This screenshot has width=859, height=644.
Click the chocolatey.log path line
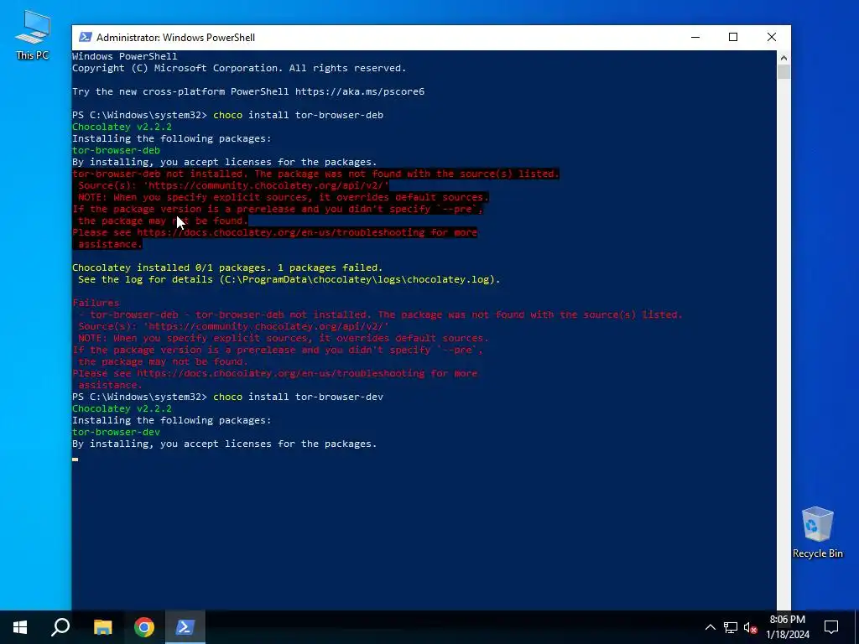[x=289, y=279]
